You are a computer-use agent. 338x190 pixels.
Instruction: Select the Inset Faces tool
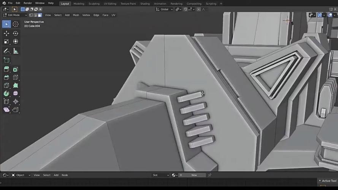pos(15,70)
